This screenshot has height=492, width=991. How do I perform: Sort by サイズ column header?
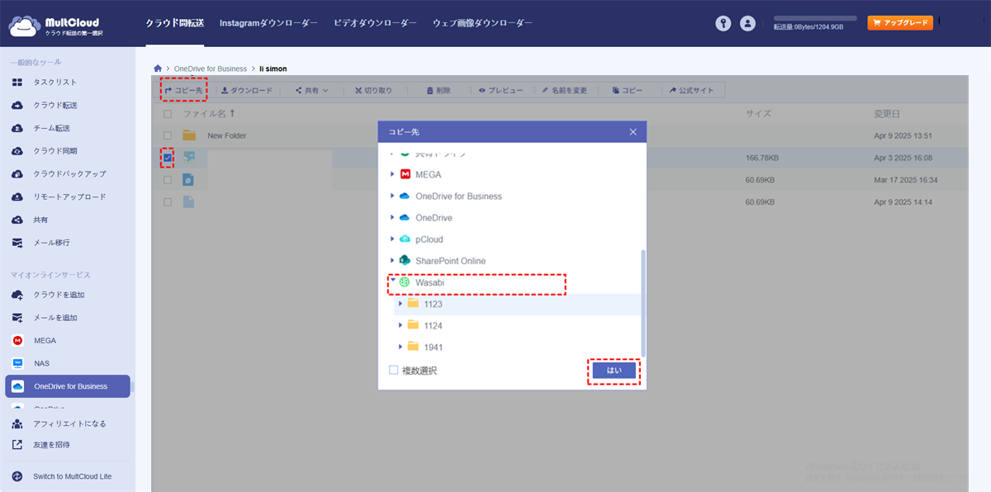pos(758,114)
